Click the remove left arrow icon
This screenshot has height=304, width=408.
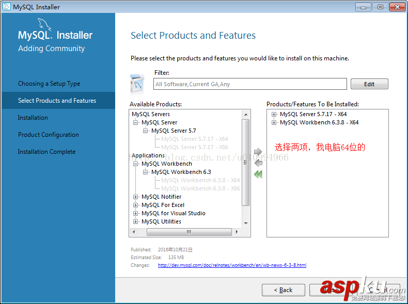tap(258, 163)
